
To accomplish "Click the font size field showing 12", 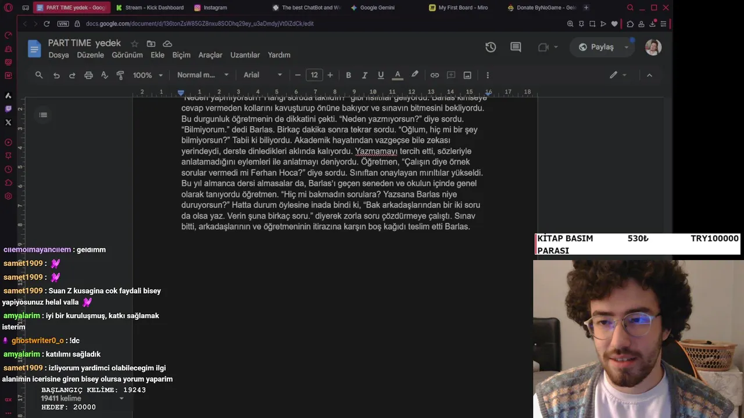I will (x=314, y=75).
